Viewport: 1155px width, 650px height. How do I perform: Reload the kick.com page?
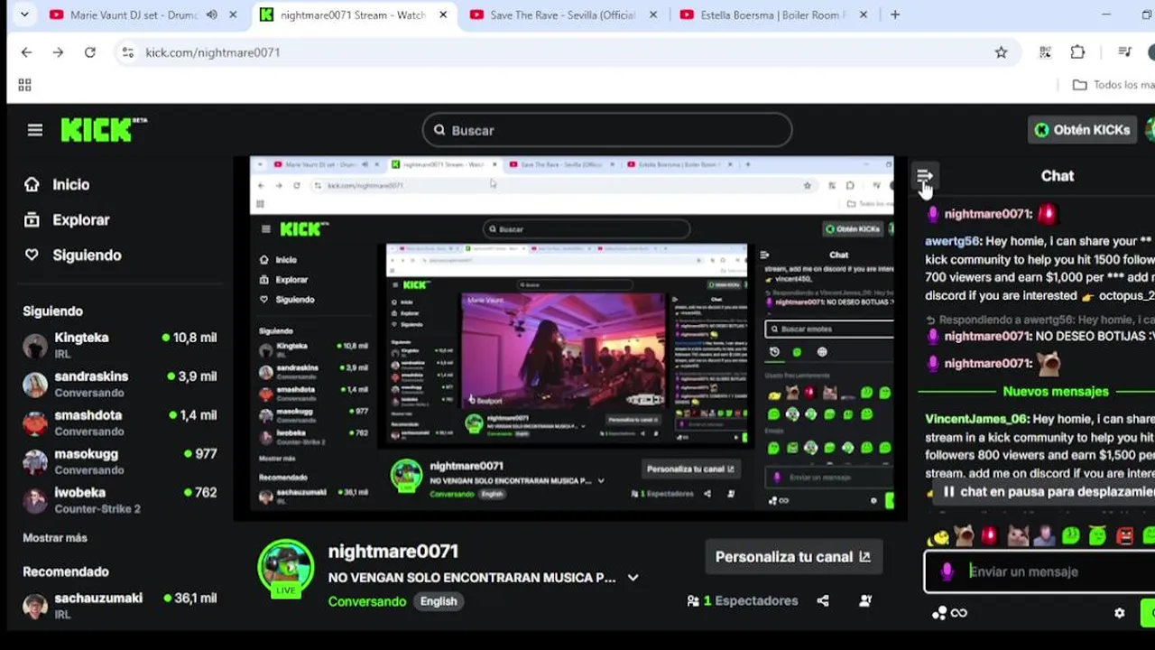pyautogui.click(x=90, y=52)
